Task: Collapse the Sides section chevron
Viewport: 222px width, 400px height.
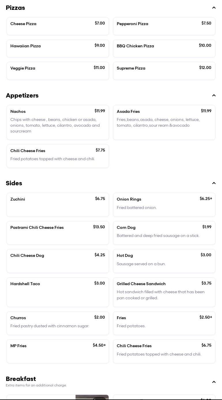Action: click(214, 183)
